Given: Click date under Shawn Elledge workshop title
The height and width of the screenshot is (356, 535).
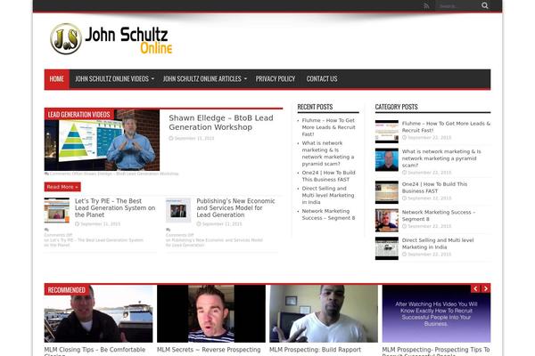Looking at the screenshot, I should (x=192, y=138).
